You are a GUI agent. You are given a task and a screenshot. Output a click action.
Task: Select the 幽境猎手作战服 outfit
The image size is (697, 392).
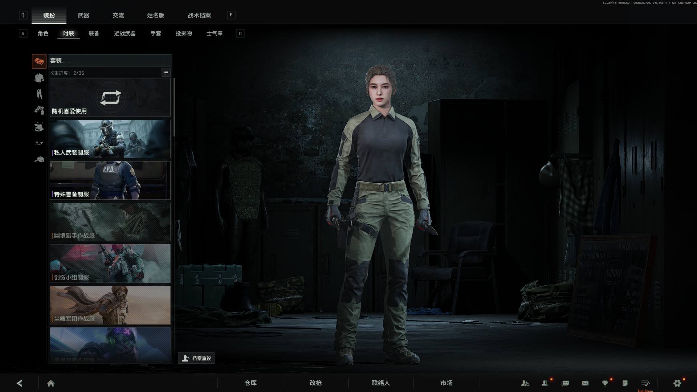(x=110, y=222)
